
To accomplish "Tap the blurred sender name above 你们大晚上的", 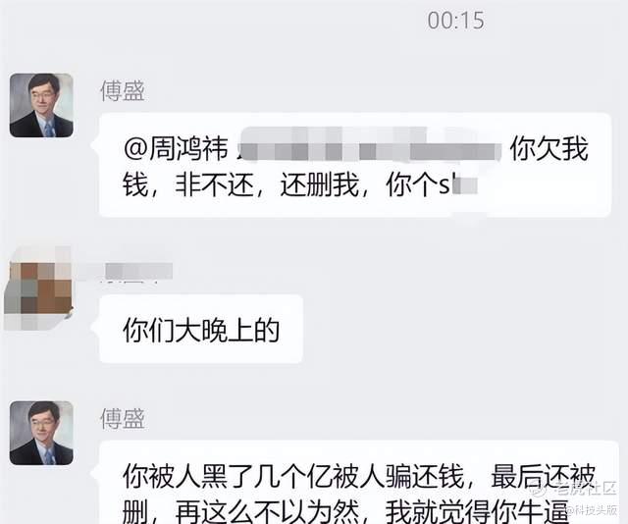I will click(x=138, y=271).
